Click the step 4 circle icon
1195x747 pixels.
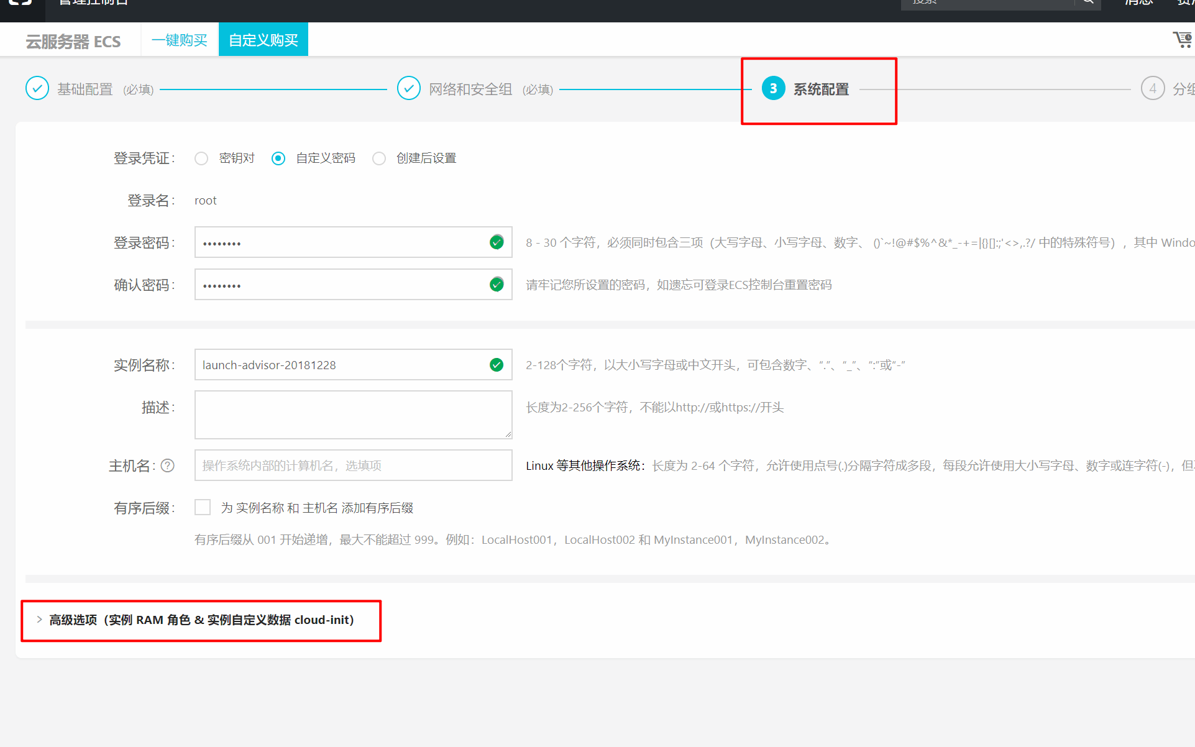point(1153,89)
